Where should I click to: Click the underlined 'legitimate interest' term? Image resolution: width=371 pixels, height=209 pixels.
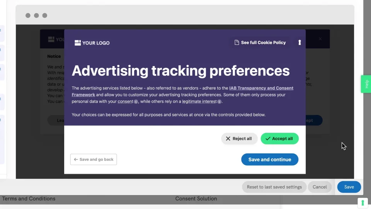(x=199, y=102)
